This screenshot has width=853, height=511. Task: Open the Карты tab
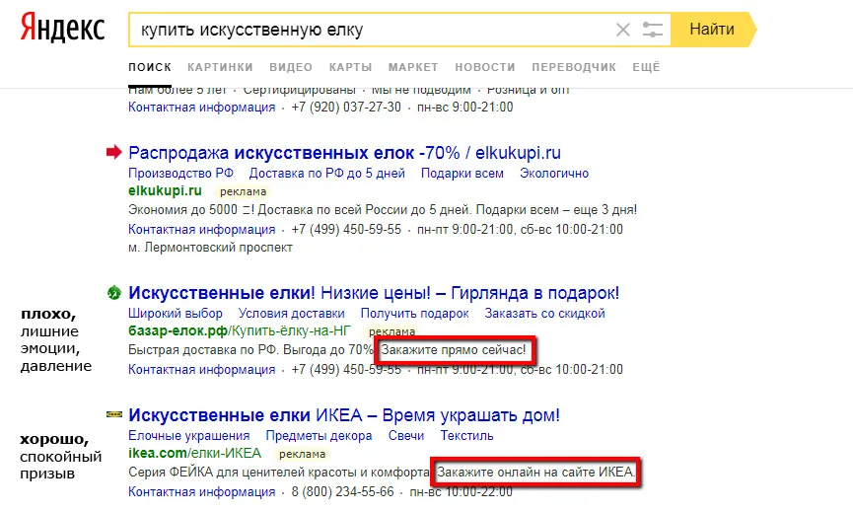click(x=350, y=67)
